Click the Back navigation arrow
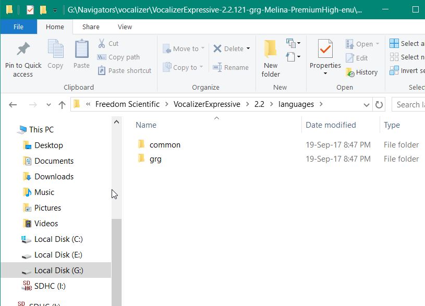 (13, 105)
